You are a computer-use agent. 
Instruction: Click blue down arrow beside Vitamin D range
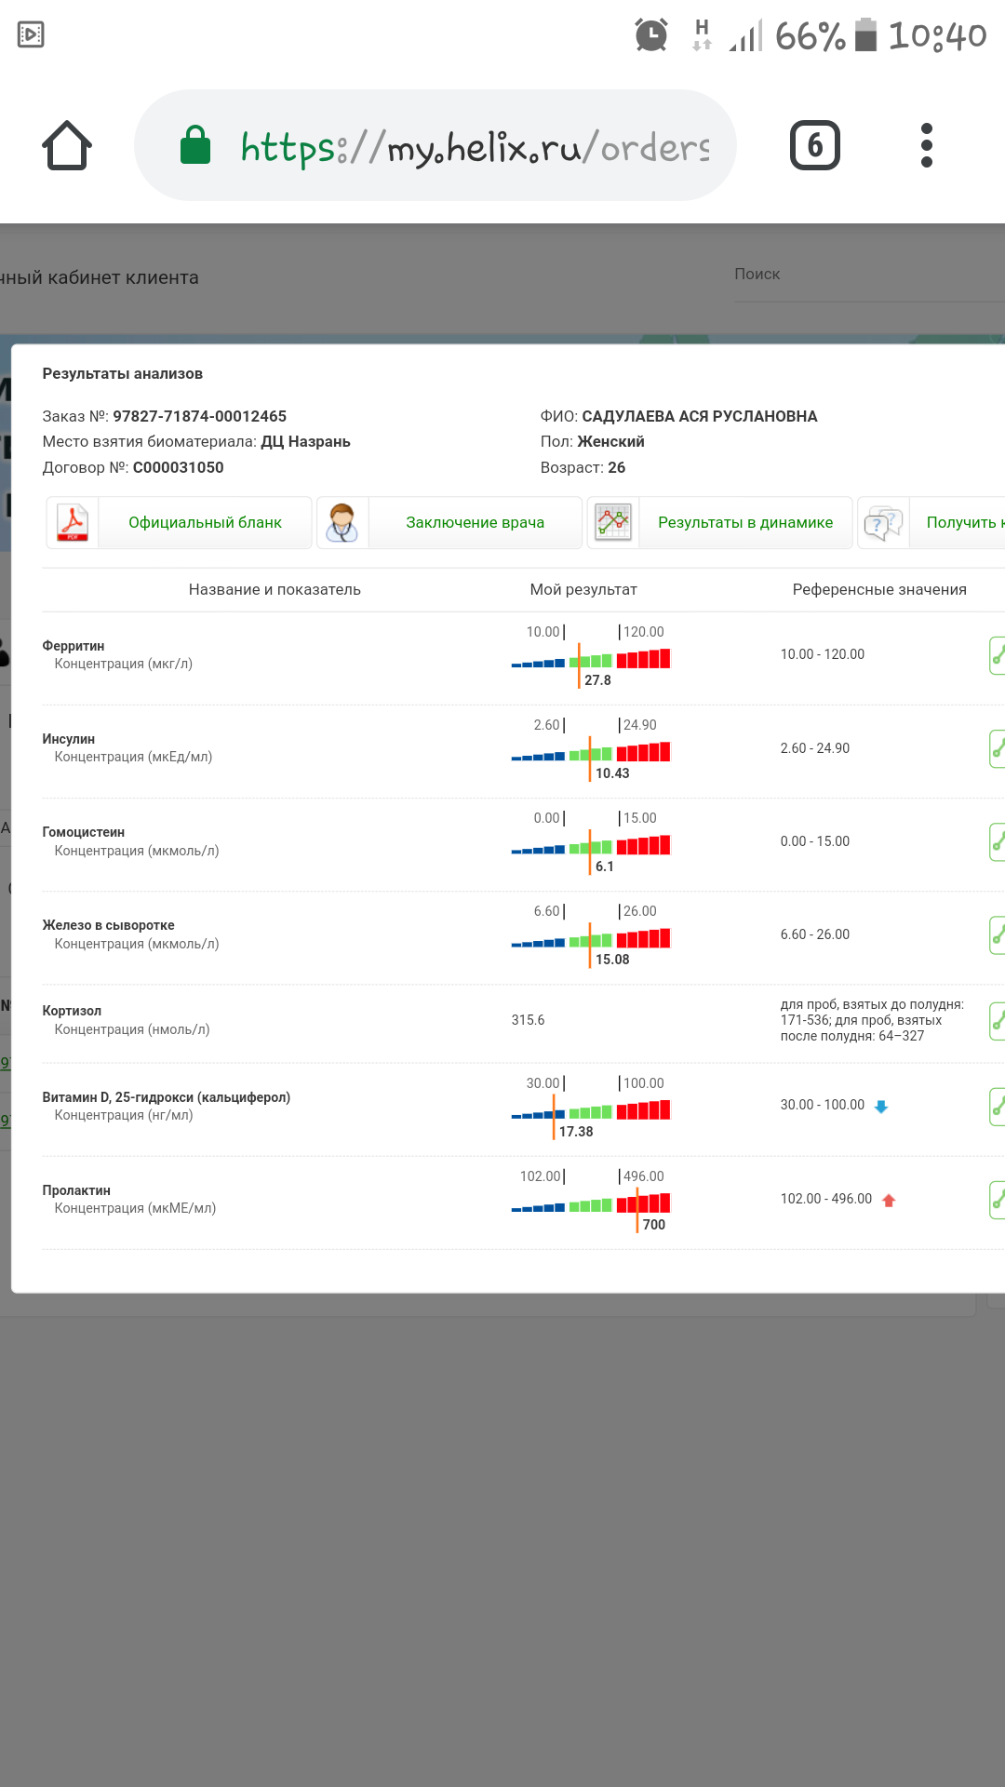tap(881, 1107)
